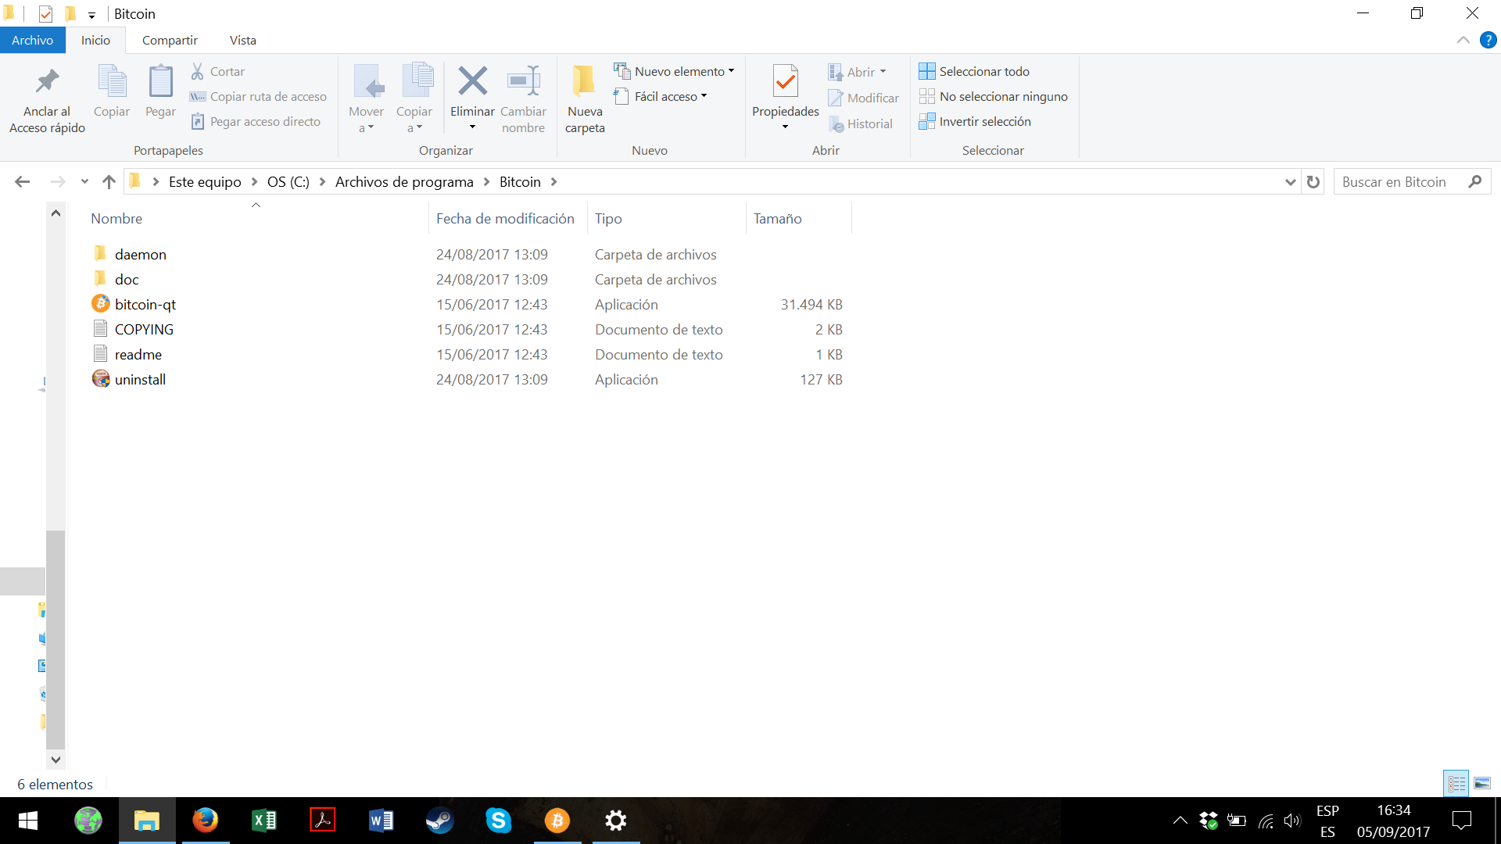
Task: Click the Eliminar (delete) X icon
Action: [x=472, y=81]
